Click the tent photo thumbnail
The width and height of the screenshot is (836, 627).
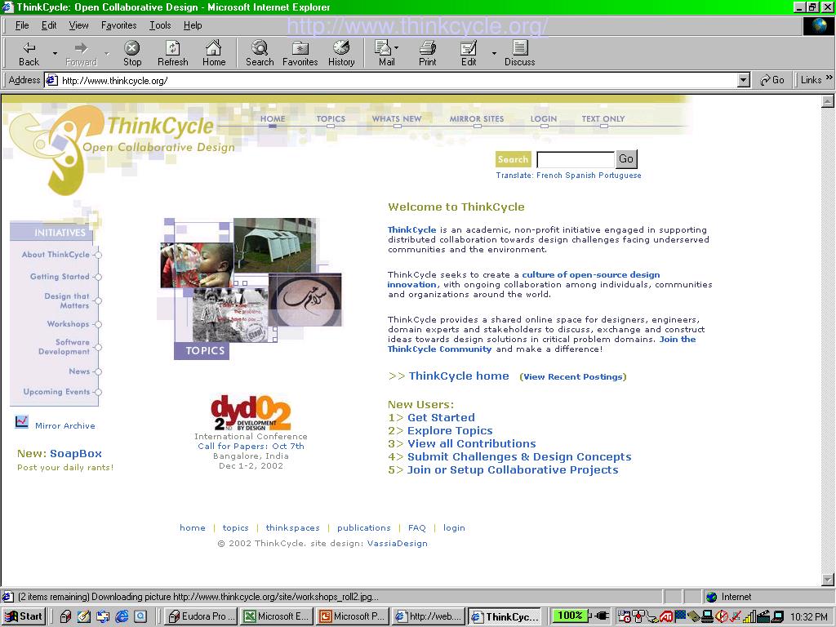[x=274, y=245]
